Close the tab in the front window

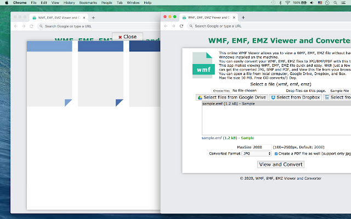[234, 17]
